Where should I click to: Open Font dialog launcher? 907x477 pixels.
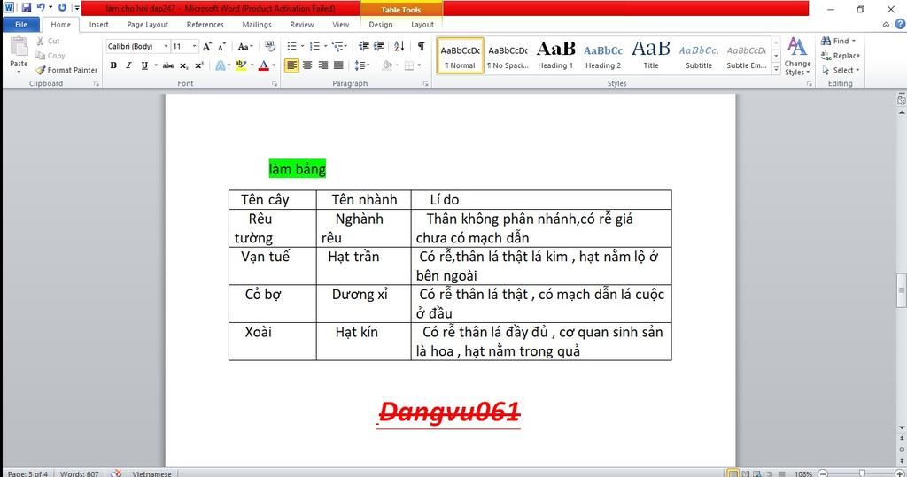(x=275, y=84)
